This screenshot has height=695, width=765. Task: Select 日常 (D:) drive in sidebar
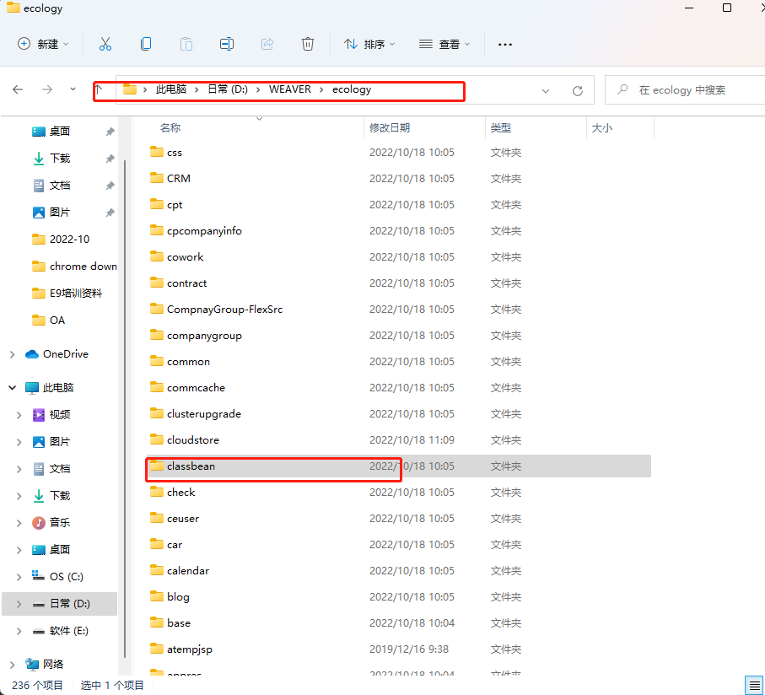coord(69,604)
